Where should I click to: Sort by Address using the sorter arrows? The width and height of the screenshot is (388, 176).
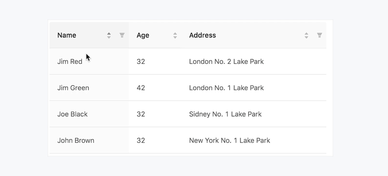(306, 35)
